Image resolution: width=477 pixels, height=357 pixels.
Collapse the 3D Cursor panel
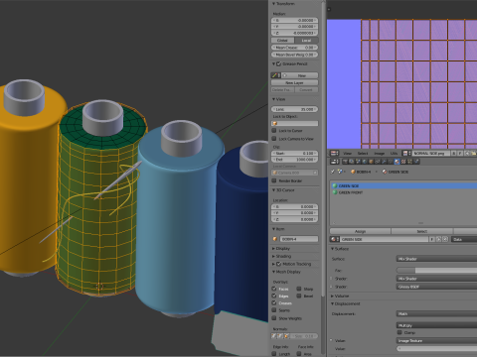point(274,190)
